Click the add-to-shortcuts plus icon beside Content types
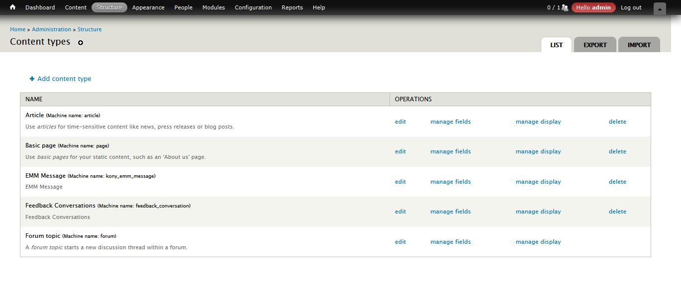 click(81, 43)
